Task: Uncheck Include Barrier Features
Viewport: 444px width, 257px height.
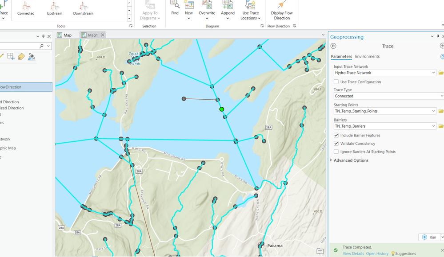Action: pyautogui.click(x=336, y=136)
